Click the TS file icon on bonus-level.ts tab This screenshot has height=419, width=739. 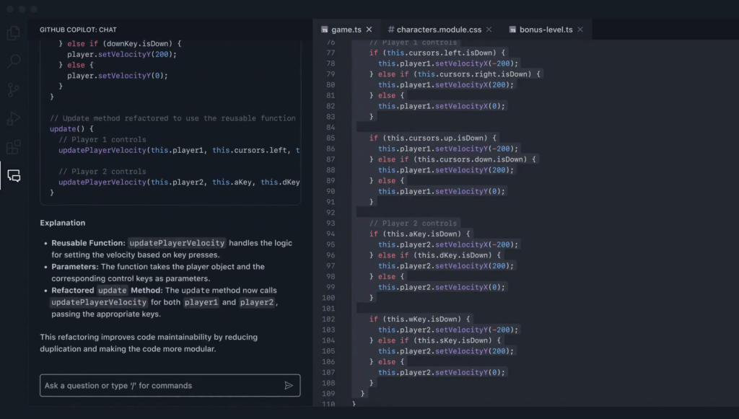pos(512,30)
